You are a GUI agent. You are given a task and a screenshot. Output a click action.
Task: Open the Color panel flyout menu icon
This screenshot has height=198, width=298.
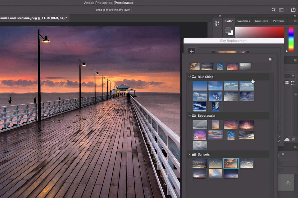click(x=295, y=21)
